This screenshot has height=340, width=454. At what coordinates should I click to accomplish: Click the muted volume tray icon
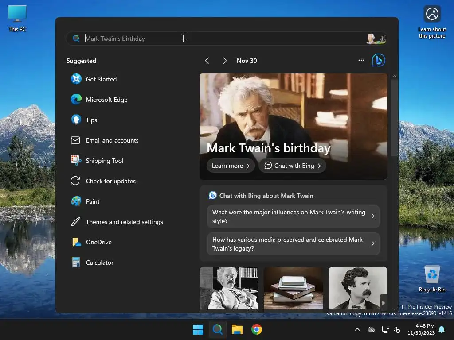[x=397, y=329]
